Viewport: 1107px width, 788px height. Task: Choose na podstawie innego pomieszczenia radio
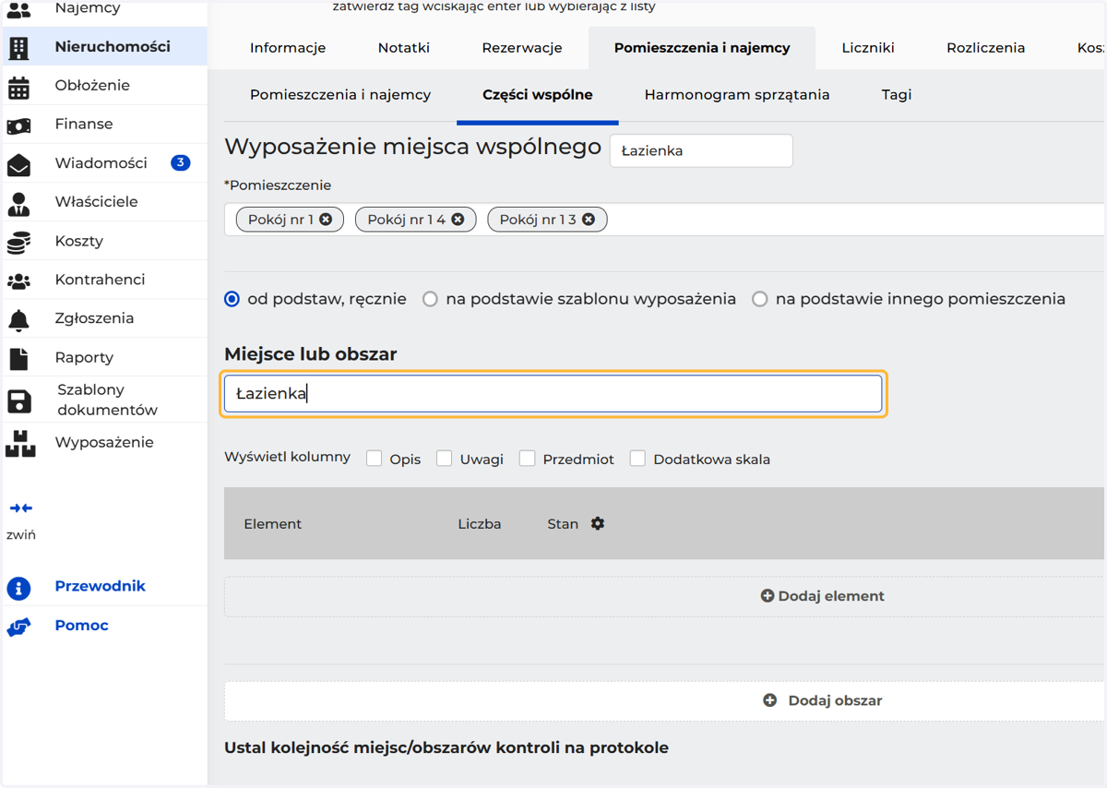point(760,299)
